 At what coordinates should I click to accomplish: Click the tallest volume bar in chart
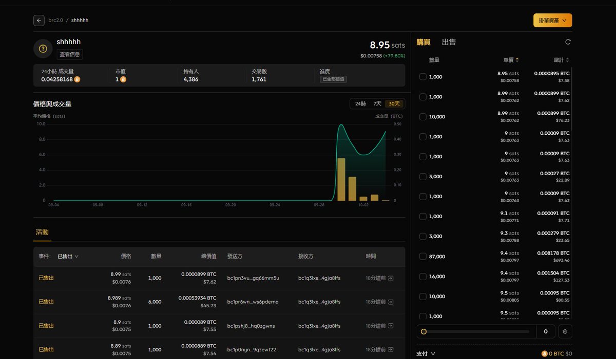pos(341,179)
